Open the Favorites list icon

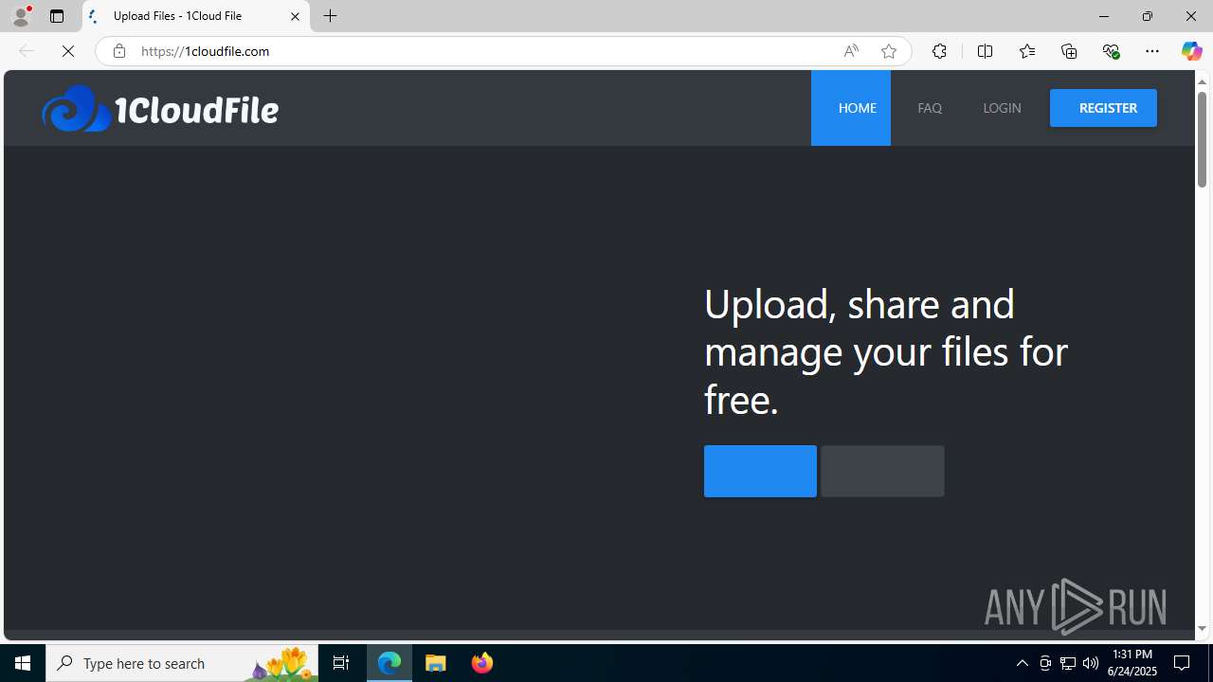coord(1027,51)
